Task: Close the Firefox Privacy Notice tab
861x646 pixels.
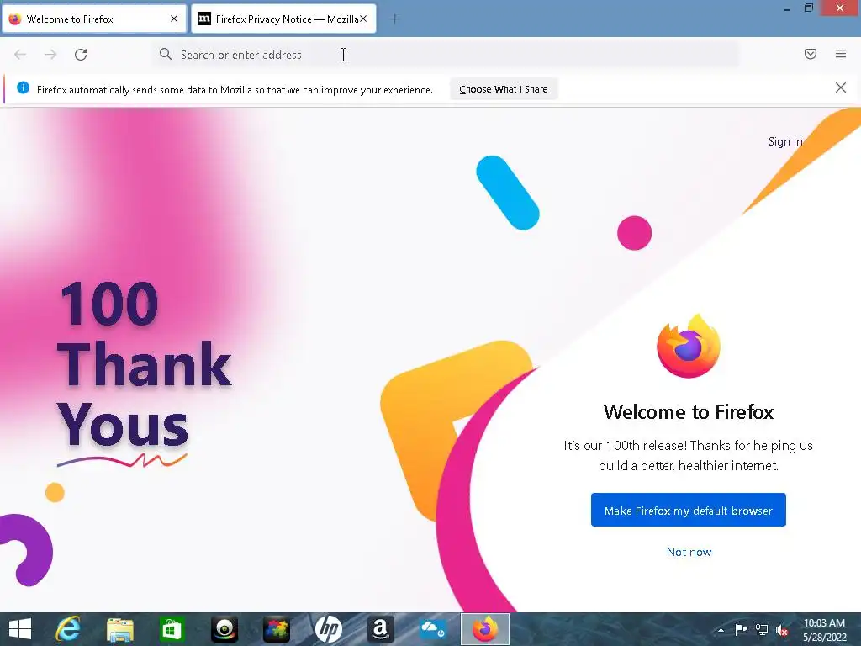Action: pyautogui.click(x=363, y=19)
